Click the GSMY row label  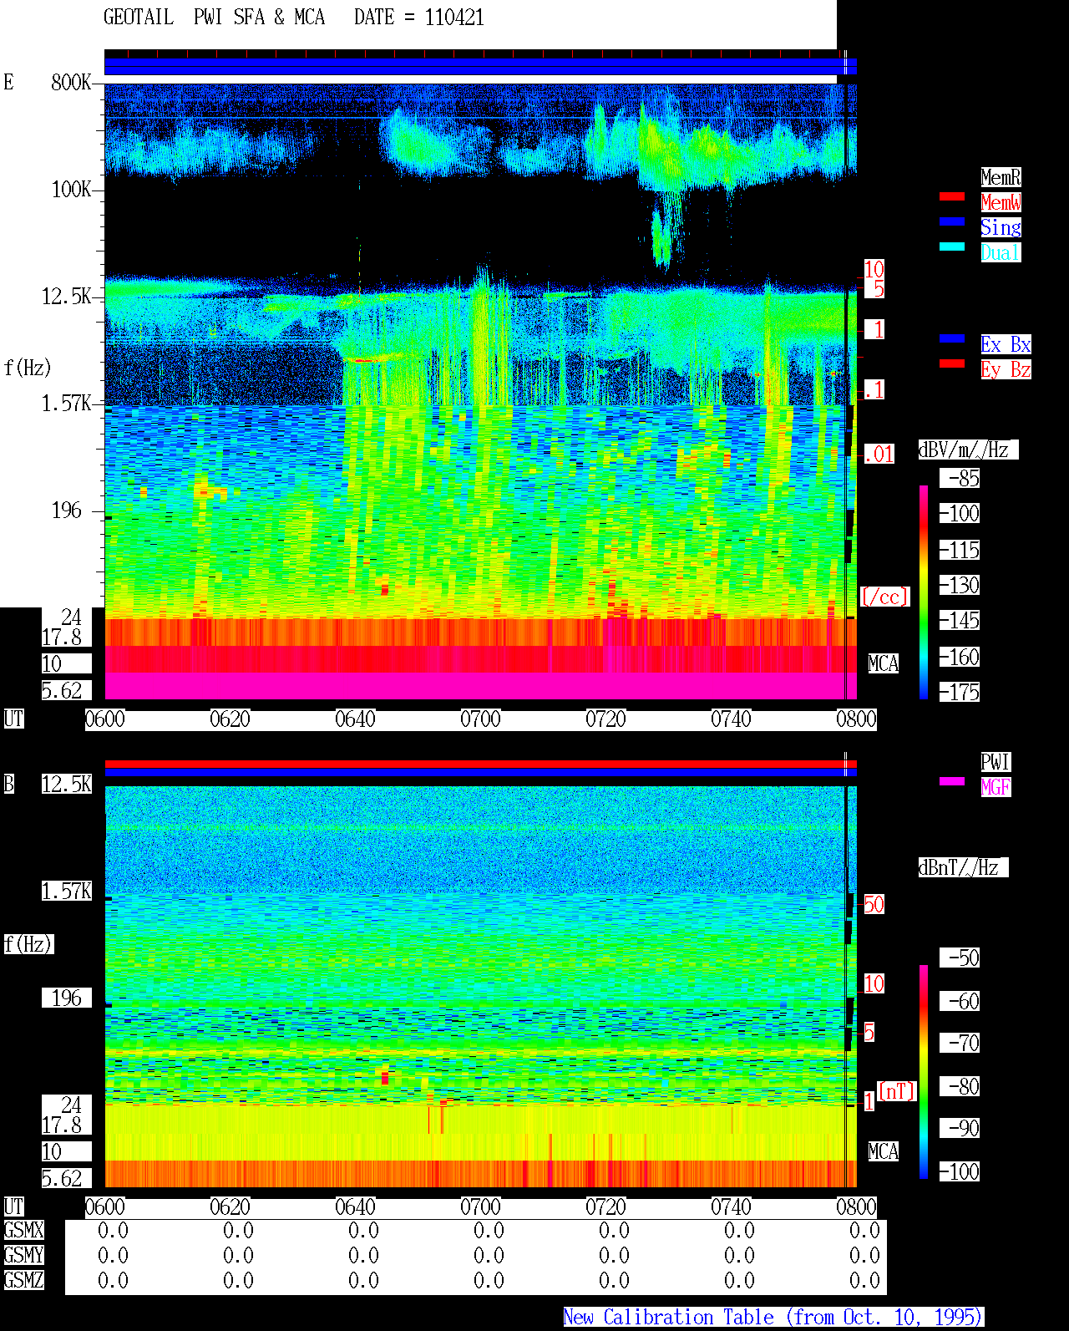coord(23,1255)
